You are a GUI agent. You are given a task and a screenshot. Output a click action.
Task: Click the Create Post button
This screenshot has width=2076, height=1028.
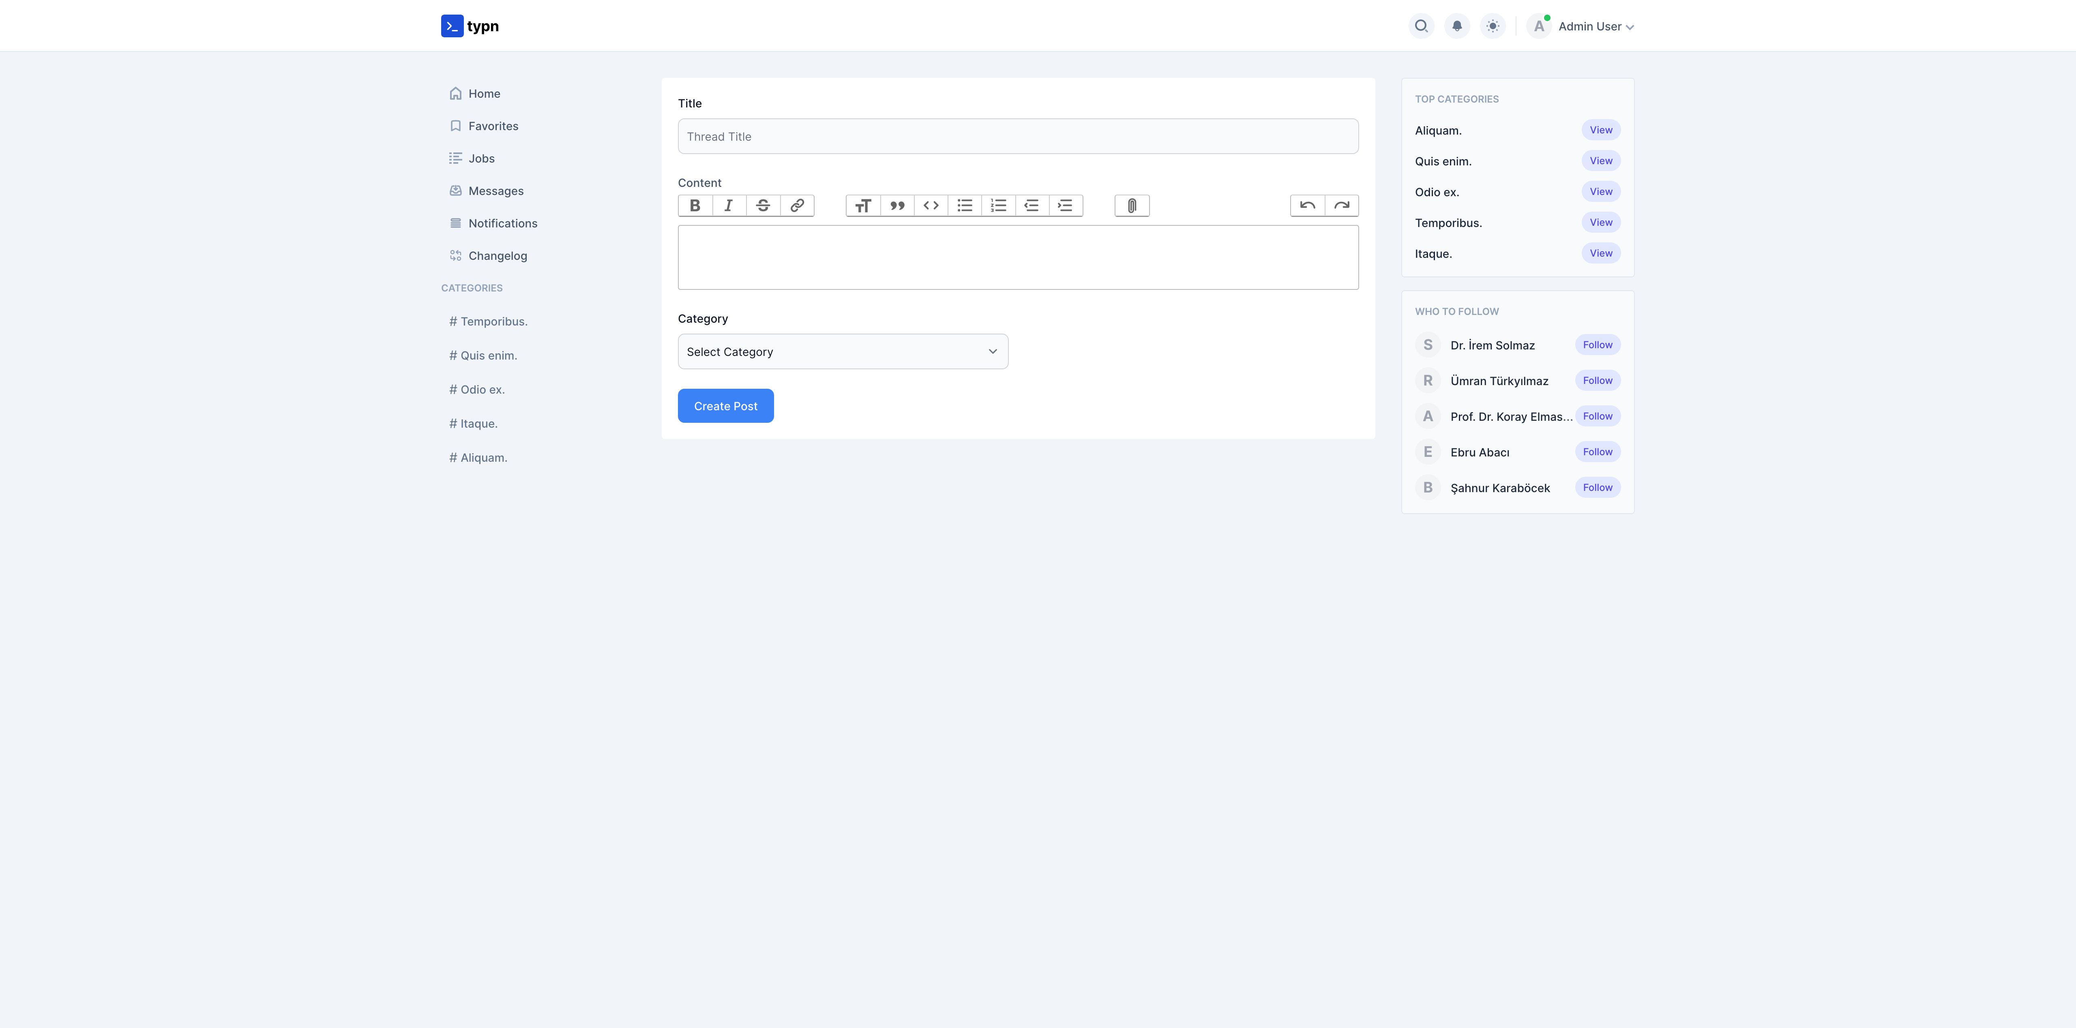coord(725,406)
